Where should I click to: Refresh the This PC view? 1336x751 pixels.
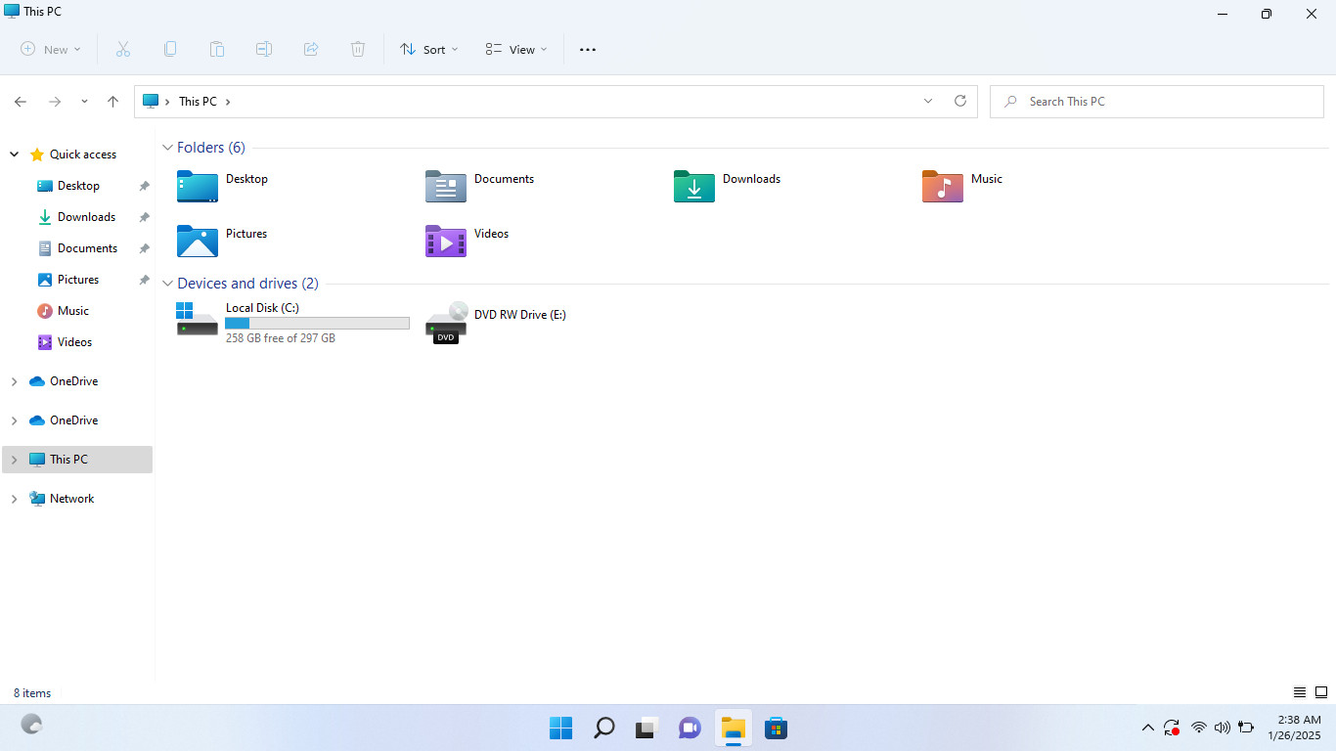960,101
